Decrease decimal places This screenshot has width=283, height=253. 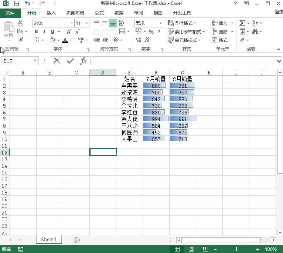click(146, 40)
